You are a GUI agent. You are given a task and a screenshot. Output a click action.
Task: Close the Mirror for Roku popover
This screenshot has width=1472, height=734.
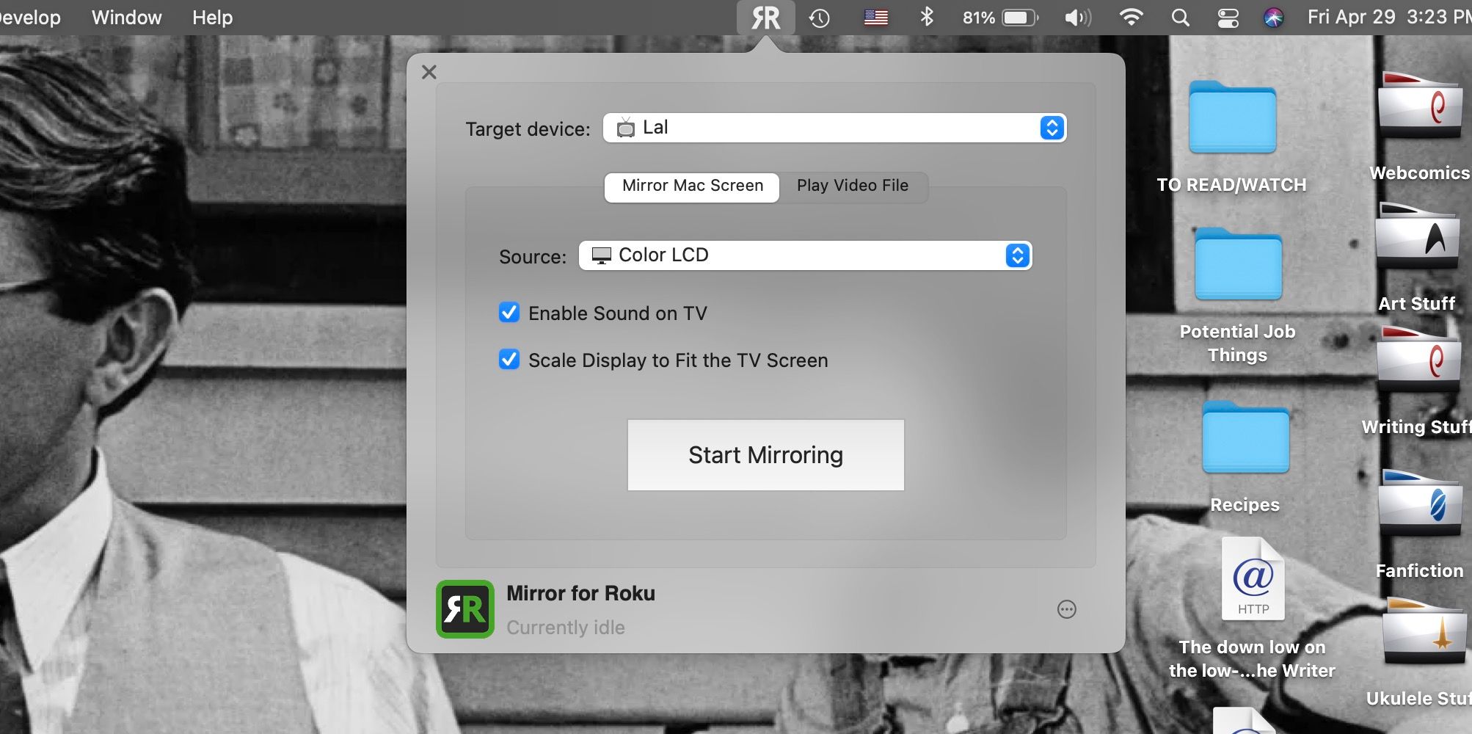pos(429,72)
